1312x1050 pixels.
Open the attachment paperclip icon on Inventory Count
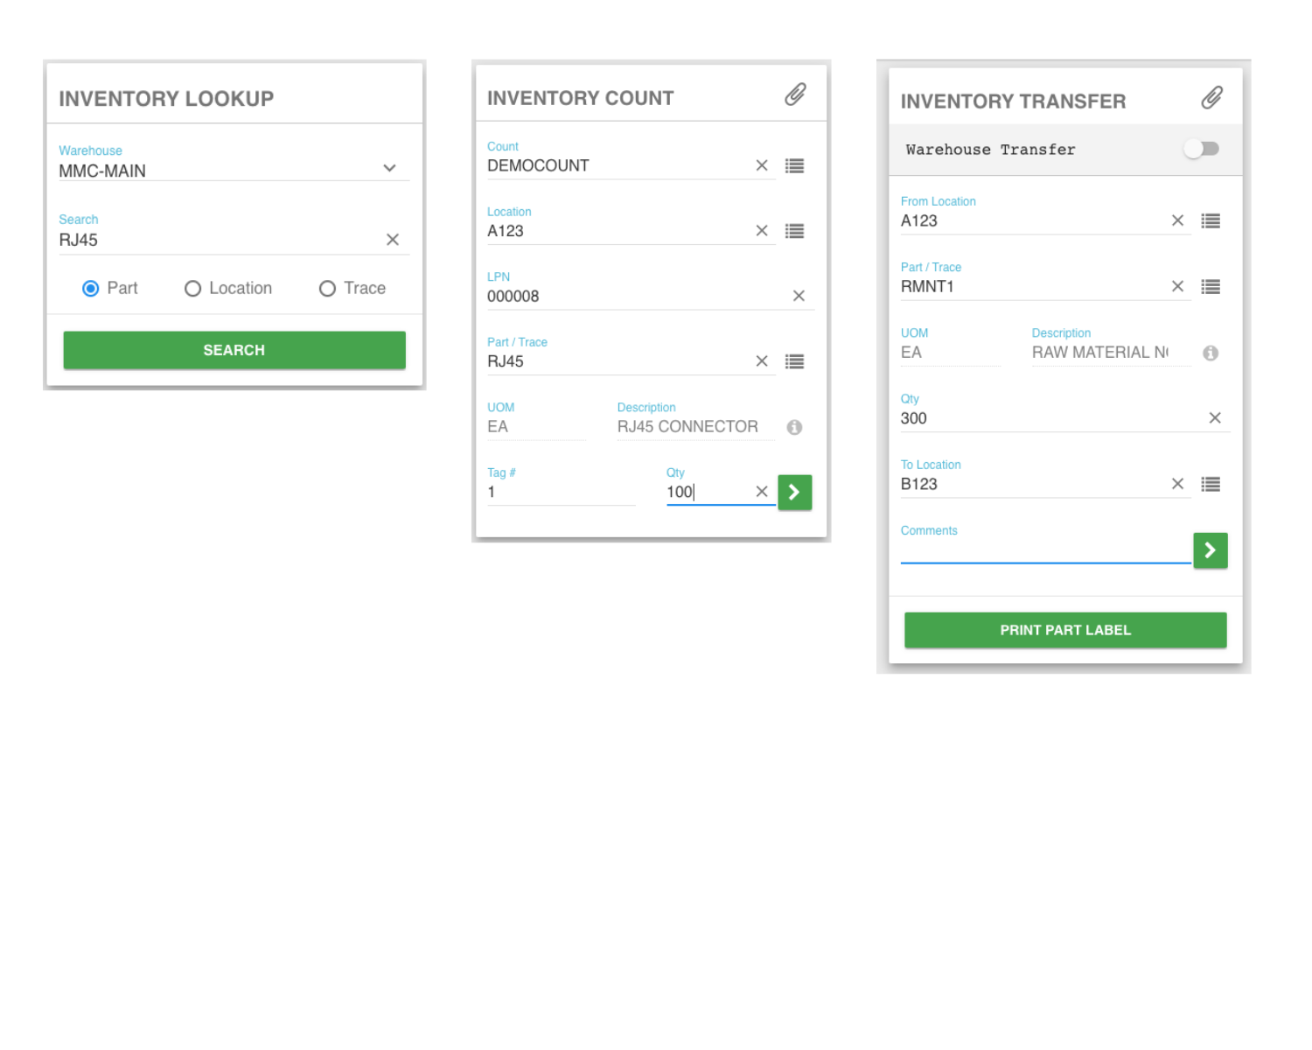[x=795, y=94]
